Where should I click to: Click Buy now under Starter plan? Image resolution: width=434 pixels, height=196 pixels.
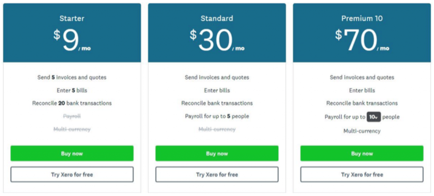72,153
